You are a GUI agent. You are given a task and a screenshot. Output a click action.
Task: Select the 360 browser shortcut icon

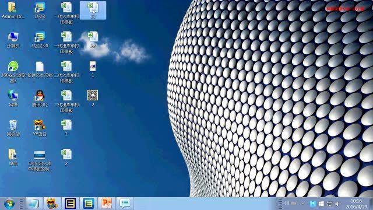13,72
